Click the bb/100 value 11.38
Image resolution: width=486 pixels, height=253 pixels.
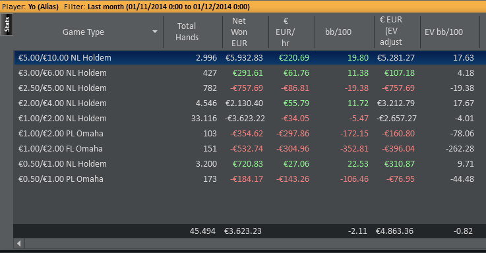click(x=358, y=72)
